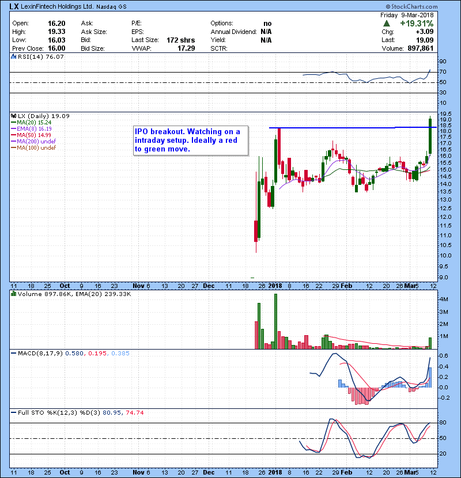461x478 pixels.
Task: Click the Open value 16.20
Action: 56,24
